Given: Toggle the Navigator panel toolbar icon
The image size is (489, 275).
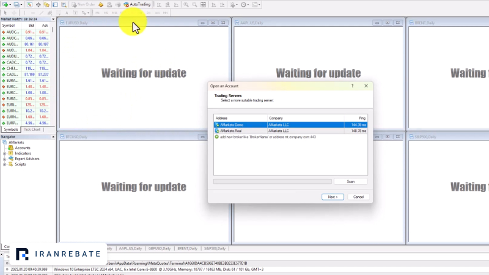Looking at the screenshot, I should [46, 4].
